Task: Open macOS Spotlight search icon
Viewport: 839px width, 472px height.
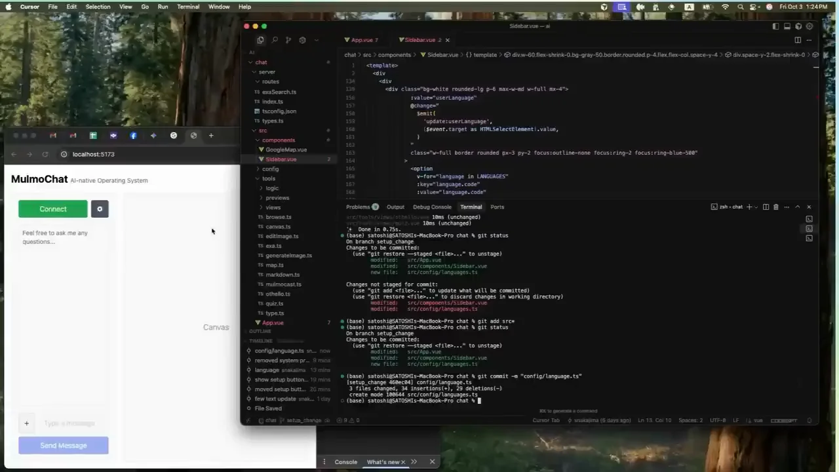Action: [741, 7]
